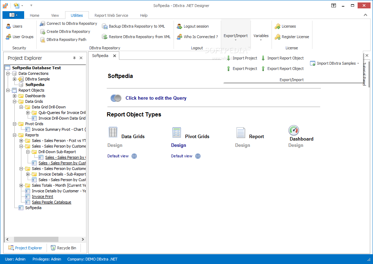Expand the Export/Import ribbon dropdown
This screenshot has width=373, height=264.
235,37
